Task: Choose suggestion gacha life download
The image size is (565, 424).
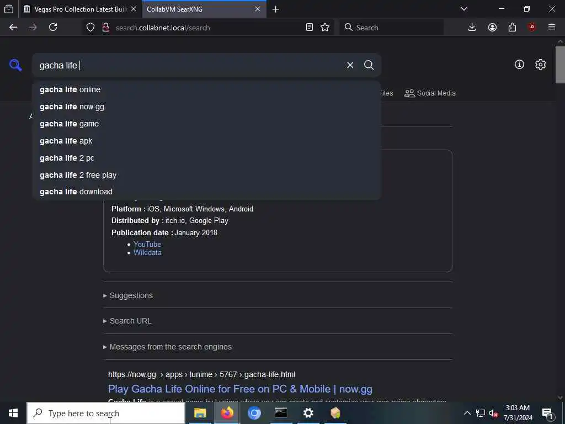Action: coord(206,192)
